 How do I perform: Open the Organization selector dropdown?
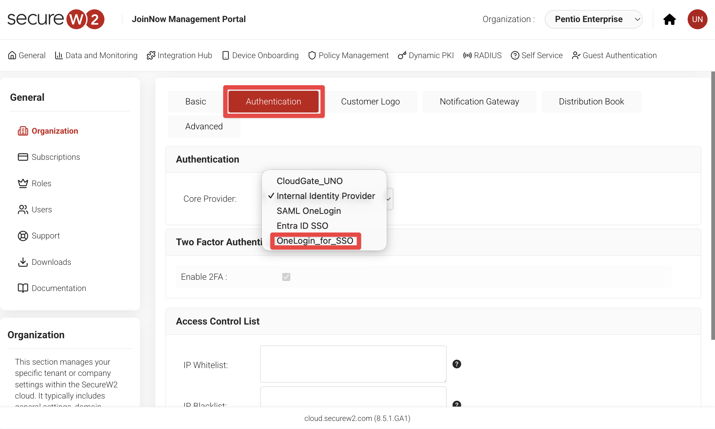(x=593, y=19)
